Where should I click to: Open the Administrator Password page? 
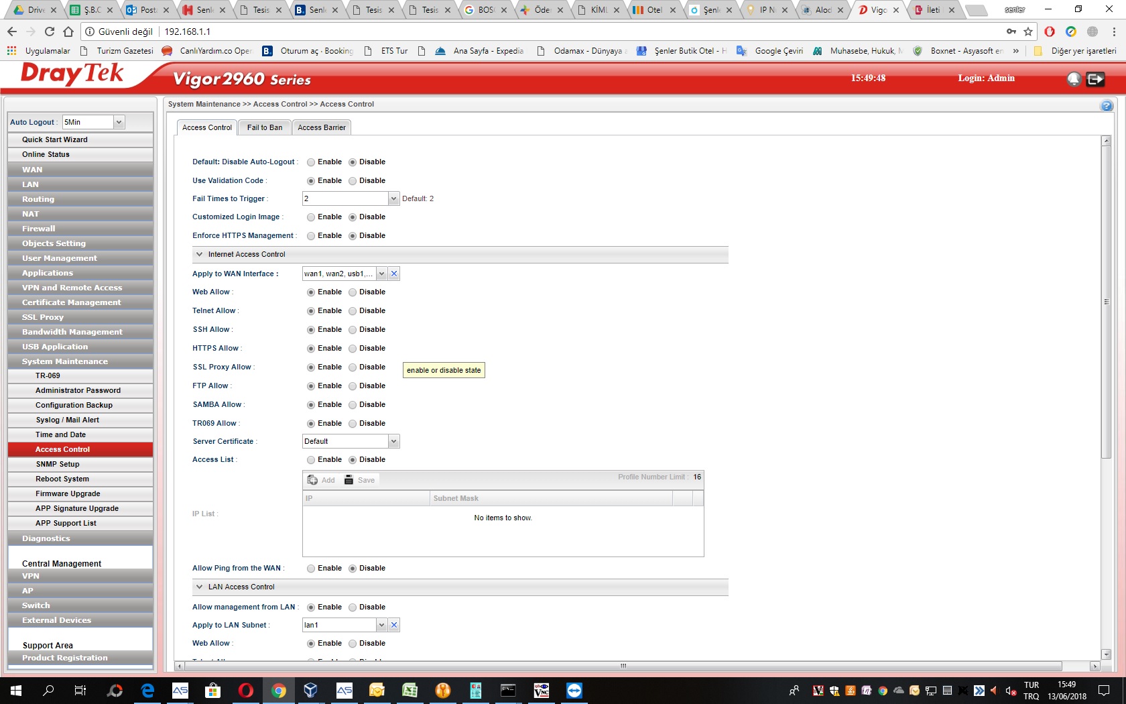pos(78,390)
